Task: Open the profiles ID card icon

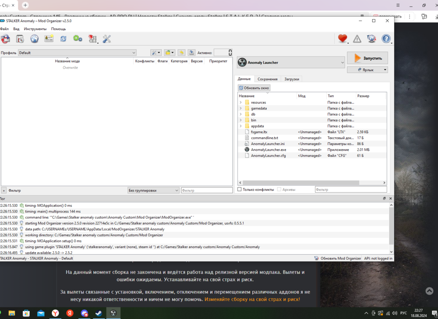Action: pyautogui.click(x=49, y=38)
